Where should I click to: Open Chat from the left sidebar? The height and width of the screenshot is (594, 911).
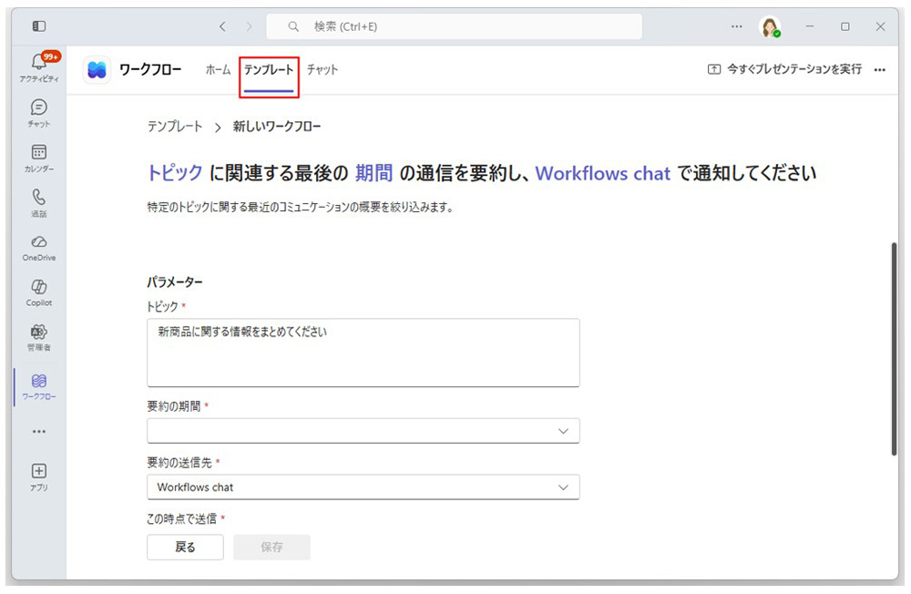point(39,113)
